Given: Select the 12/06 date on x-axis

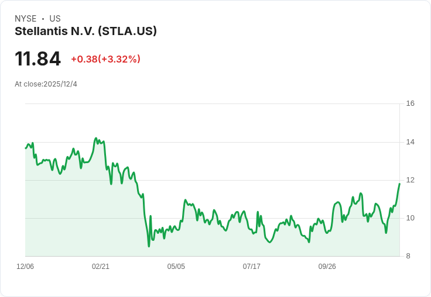Looking at the screenshot, I should click(25, 266).
